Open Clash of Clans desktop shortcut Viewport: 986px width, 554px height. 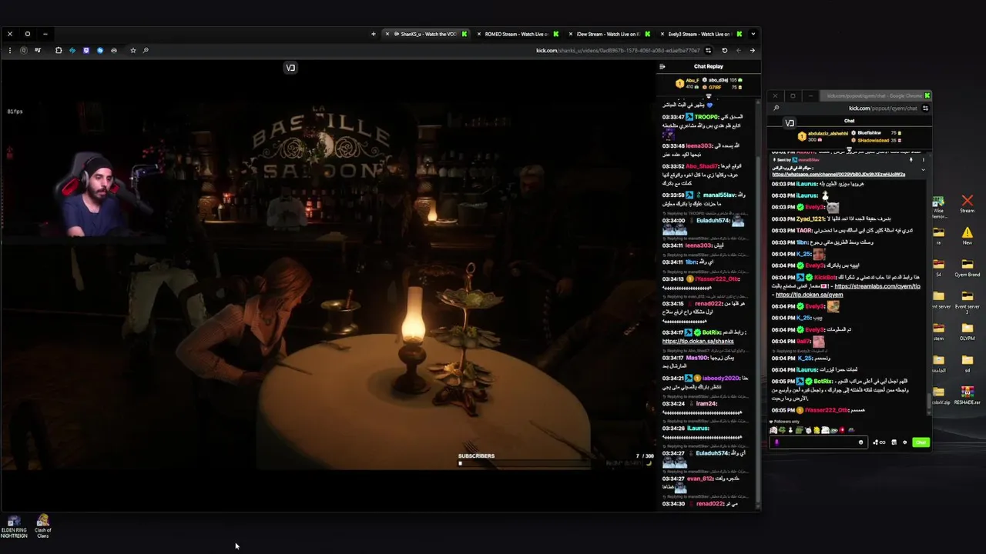(43, 526)
